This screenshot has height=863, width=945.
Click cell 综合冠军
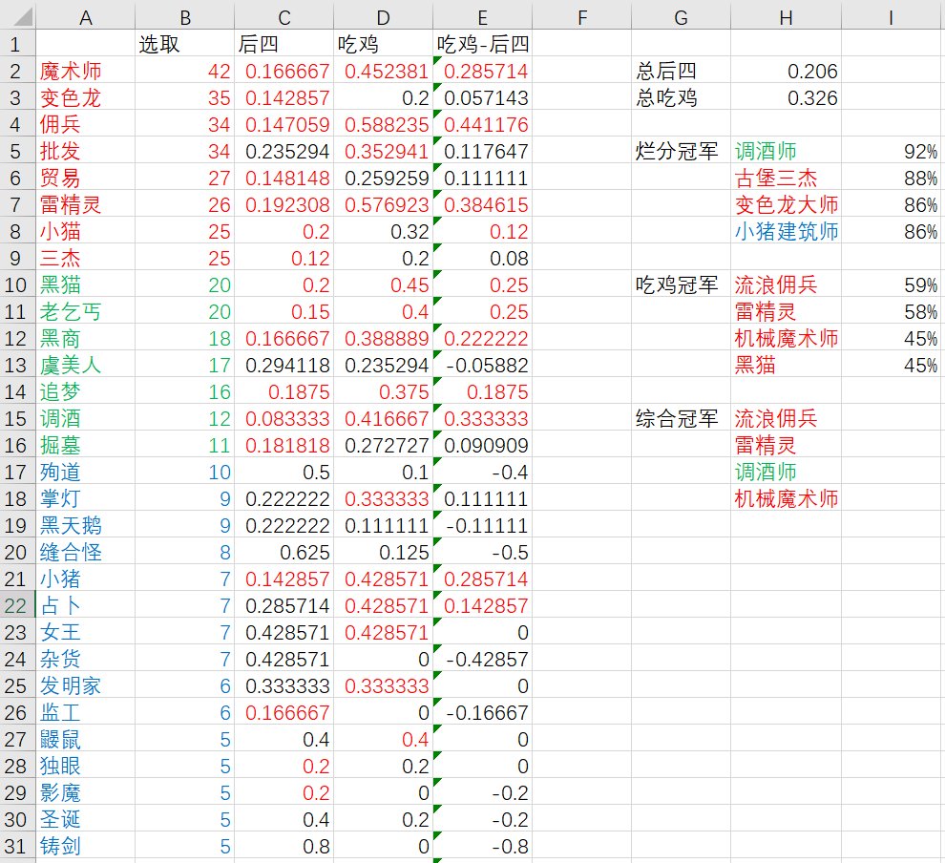pos(681,418)
